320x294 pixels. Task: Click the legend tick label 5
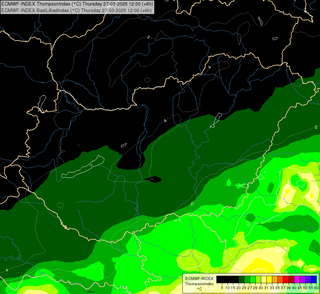click(x=222, y=288)
